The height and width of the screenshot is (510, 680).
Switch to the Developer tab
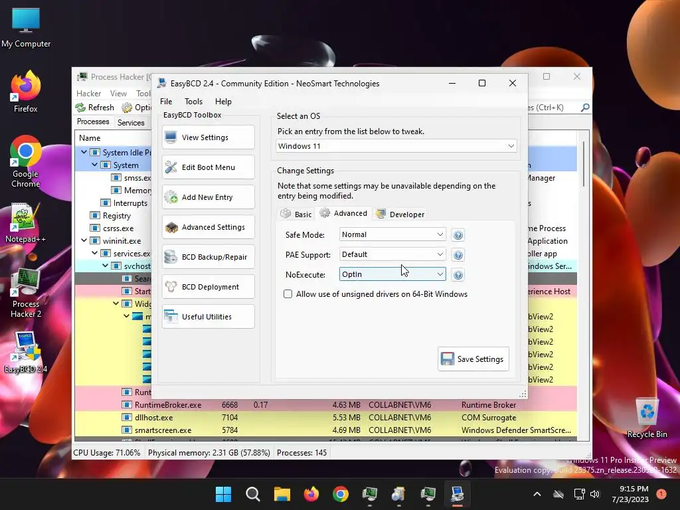pos(400,214)
